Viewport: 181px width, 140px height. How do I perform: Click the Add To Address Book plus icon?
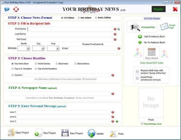click(140, 37)
